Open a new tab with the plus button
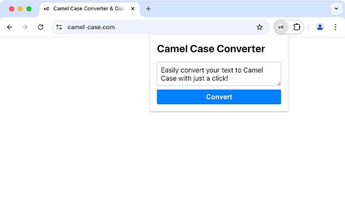Viewport: 345px width, 215px height. tap(148, 9)
